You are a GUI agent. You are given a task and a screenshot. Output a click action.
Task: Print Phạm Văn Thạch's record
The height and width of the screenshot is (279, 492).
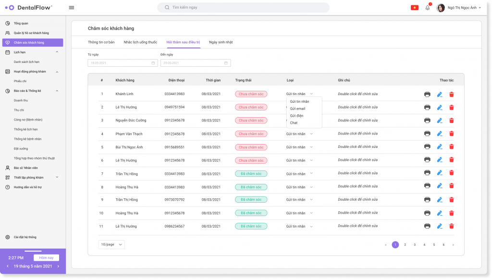point(427,133)
